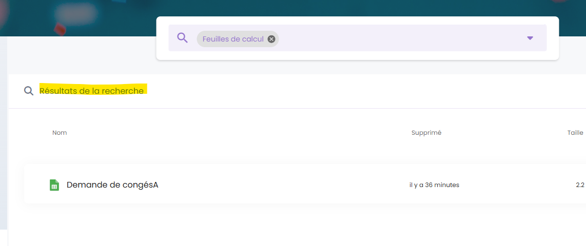Screen dimensions: 586x246
Task: Expand the search filter dropdown arrow
Action: pyautogui.click(x=530, y=38)
